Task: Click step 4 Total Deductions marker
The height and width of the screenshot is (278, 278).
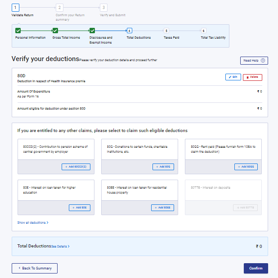Action: tap(130, 31)
